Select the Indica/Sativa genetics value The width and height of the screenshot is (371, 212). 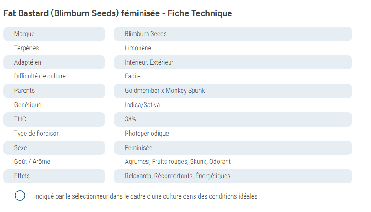coord(142,105)
